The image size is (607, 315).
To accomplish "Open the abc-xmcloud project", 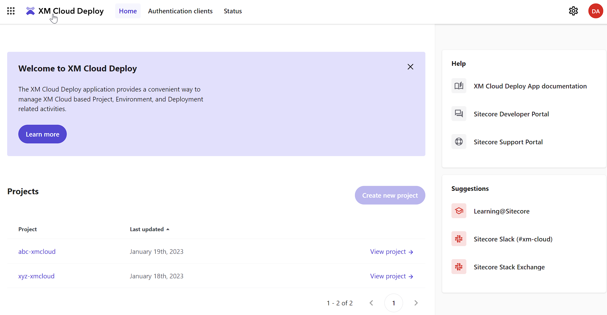I will pyautogui.click(x=37, y=251).
